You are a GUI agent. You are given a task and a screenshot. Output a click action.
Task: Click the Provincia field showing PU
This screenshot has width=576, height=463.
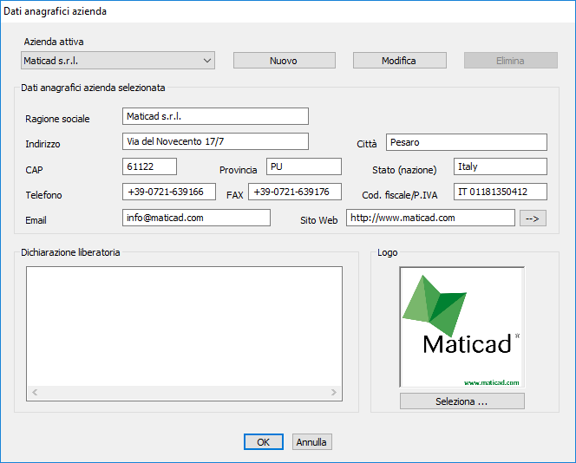point(304,166)
